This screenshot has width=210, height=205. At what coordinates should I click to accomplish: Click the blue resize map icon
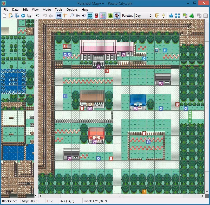[171, 16]
